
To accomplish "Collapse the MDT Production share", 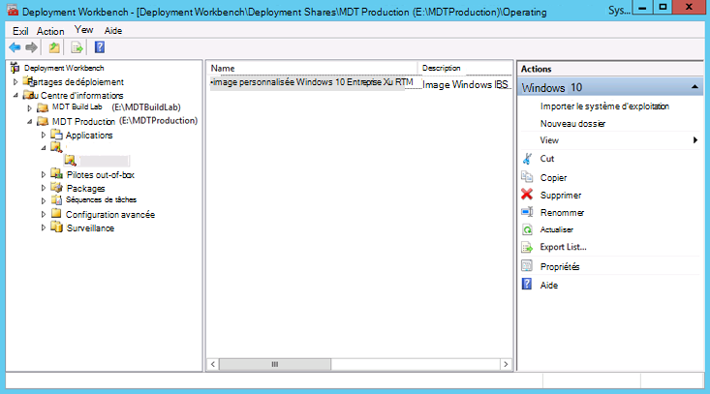I will pos(29,121).
